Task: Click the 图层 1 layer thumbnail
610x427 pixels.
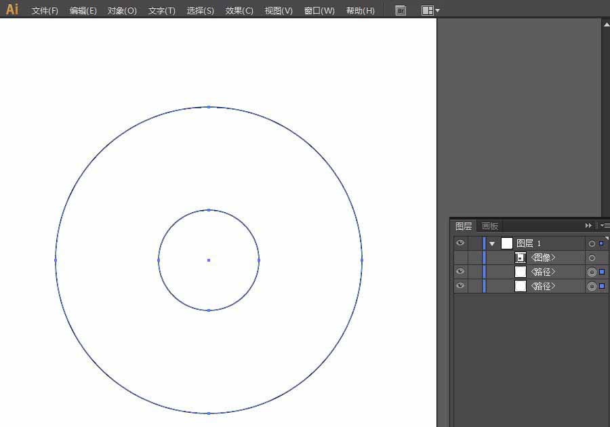Action: click(x=506, y=243)
